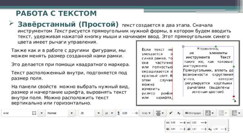
Task: Open the pt unit dropdown
Action: tap(109, 113)
